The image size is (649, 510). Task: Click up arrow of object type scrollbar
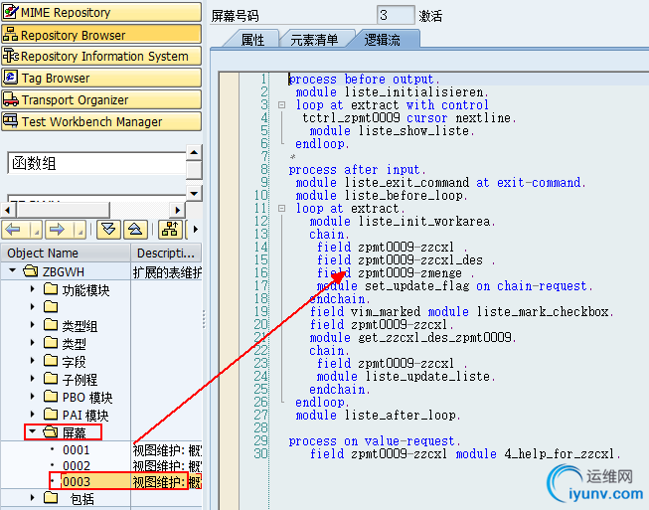[194, 152]
